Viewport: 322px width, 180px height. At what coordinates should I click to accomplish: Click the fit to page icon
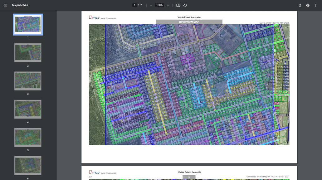[178, 5]
